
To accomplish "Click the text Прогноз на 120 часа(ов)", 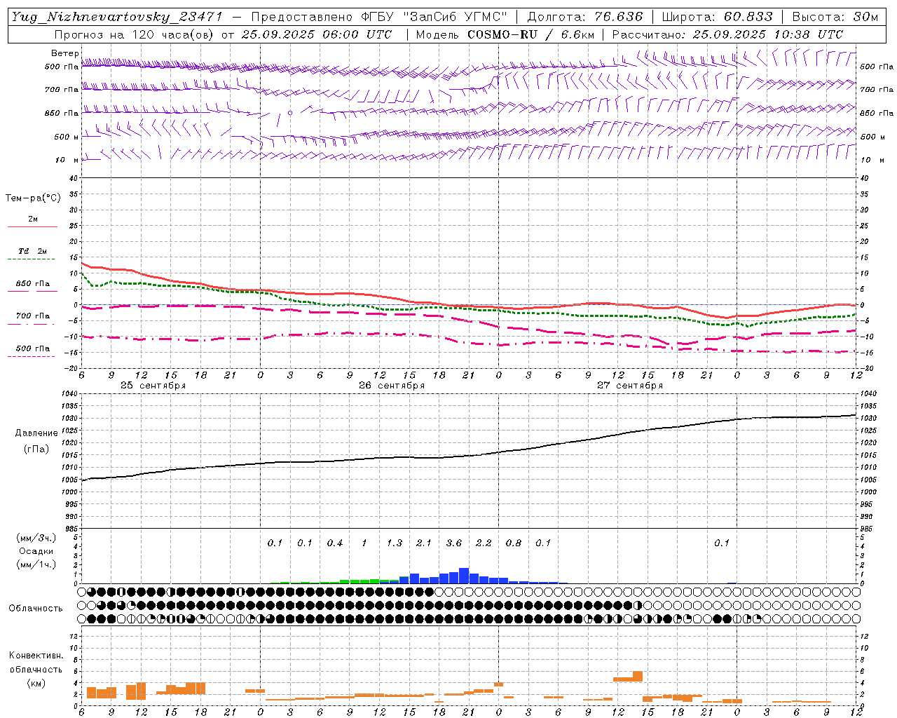I will [135, 34].
